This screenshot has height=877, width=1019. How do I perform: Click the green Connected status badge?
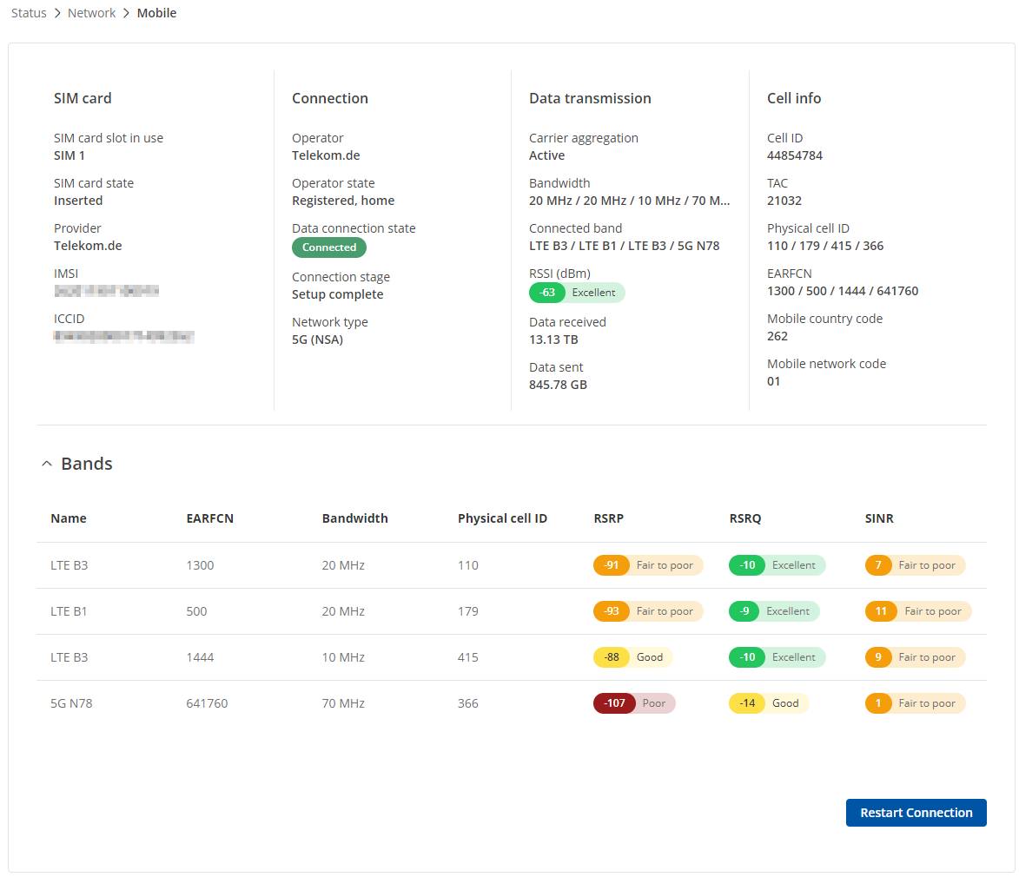(329, 247)
